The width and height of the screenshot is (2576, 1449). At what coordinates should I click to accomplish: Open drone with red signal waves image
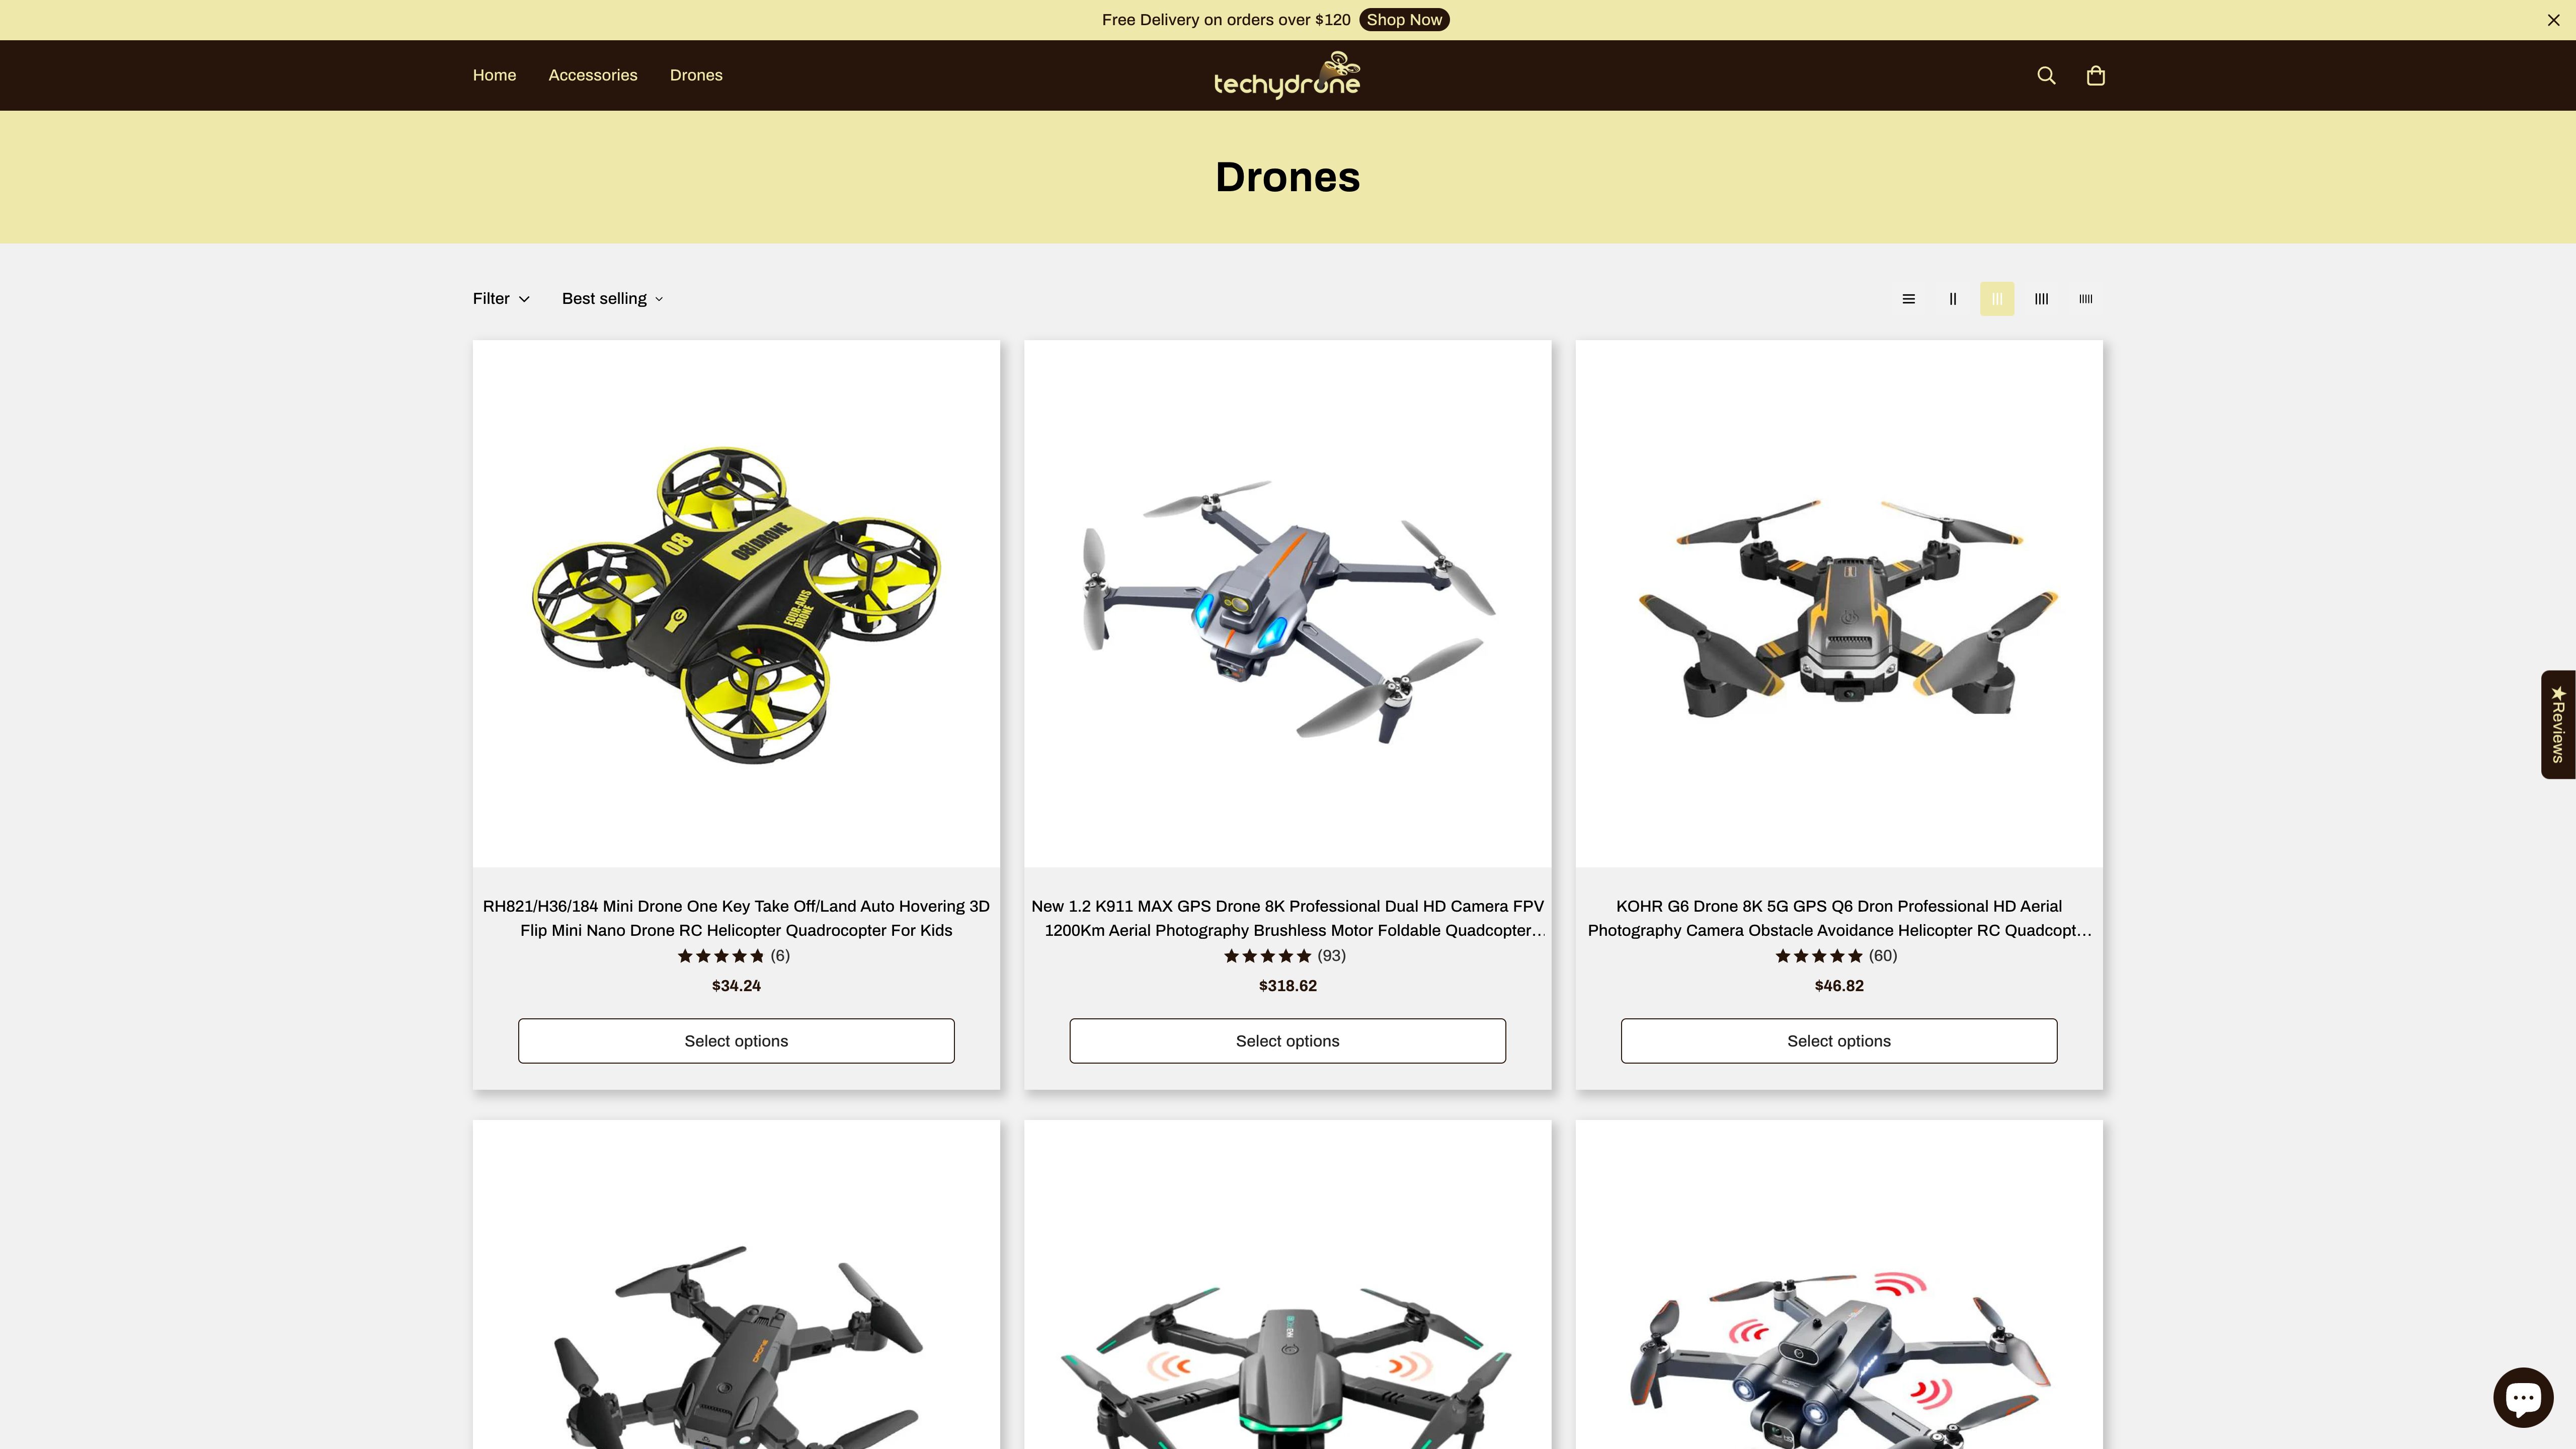tap(1839, 1285)
